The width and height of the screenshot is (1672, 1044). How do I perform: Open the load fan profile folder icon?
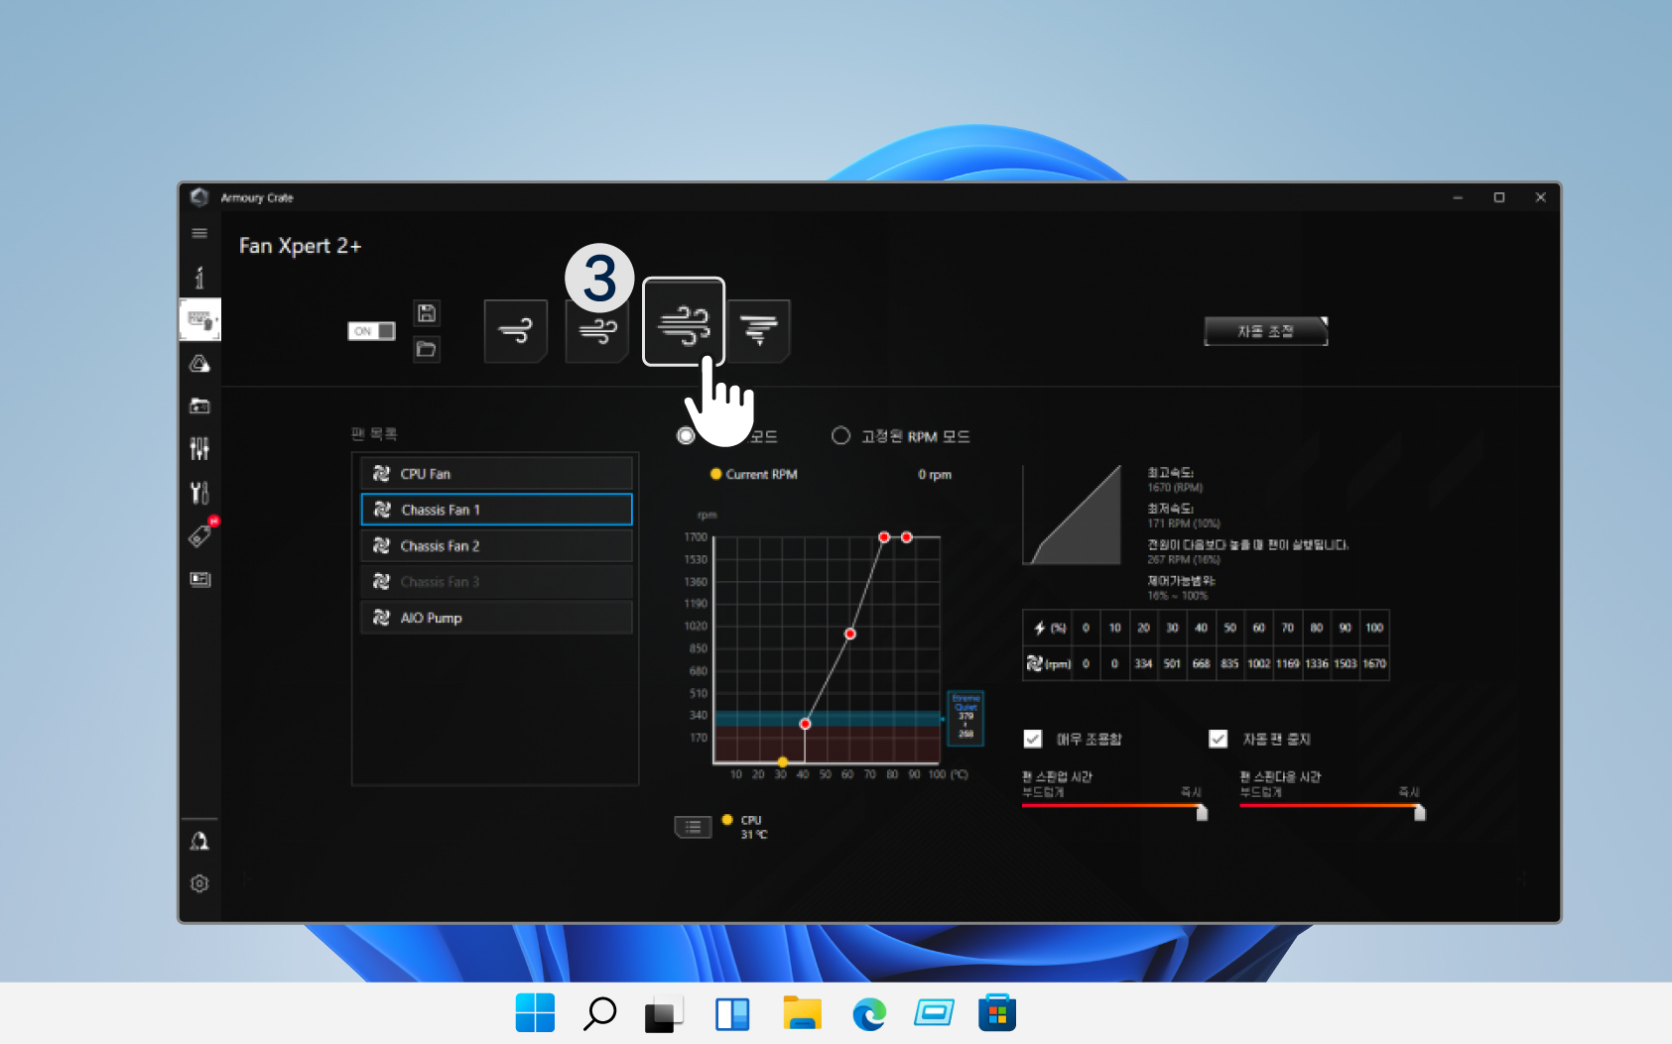427,349
